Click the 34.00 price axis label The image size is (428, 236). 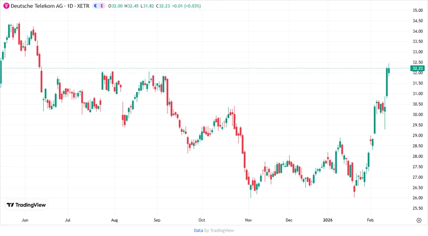pos(418,31)
